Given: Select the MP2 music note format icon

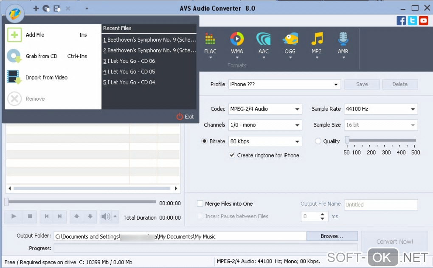Looking at the screenshot, I should (x=317, y=39).
